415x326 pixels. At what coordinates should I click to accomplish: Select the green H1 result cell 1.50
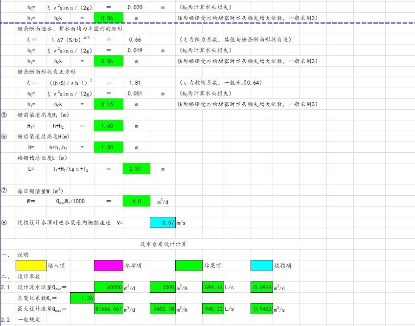tap(109, 126)
